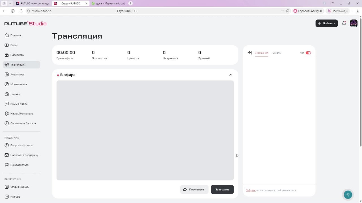Click Спросить Алису AI button
Screen dimensions: 362x203
coord(308,11)
